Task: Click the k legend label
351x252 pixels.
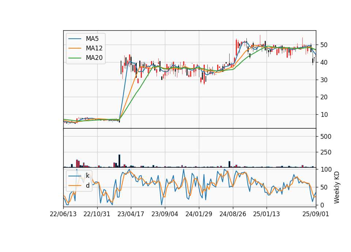Action: coord(87,176)
